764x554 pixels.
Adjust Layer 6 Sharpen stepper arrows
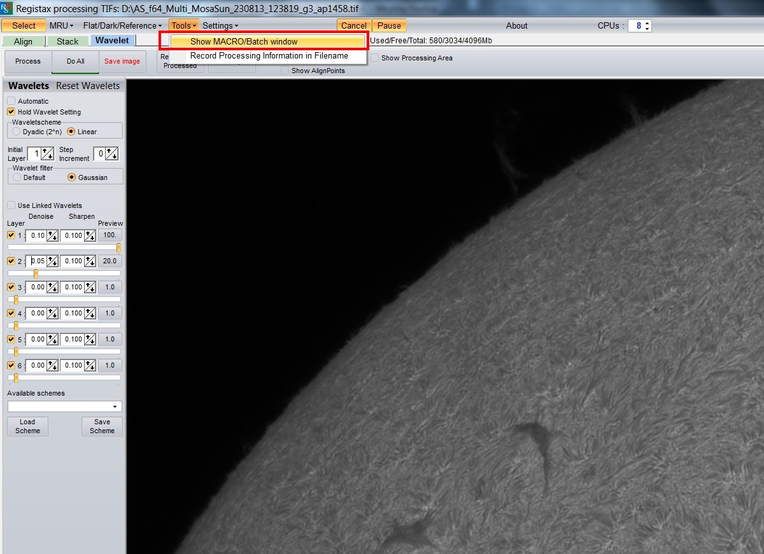pyautogui.click(x=90, y=365)
